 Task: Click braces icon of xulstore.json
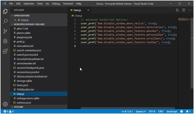[x=14, y=103]
